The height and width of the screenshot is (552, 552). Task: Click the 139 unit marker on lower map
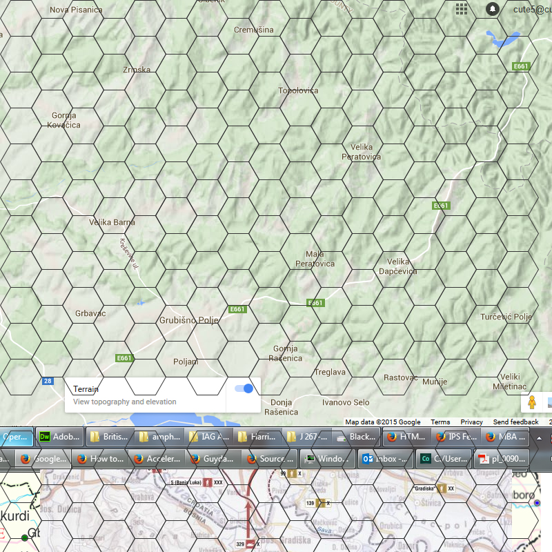coord(318,503)
